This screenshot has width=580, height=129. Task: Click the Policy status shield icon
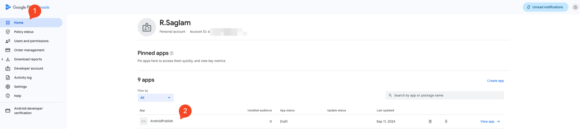pos(8,32)
